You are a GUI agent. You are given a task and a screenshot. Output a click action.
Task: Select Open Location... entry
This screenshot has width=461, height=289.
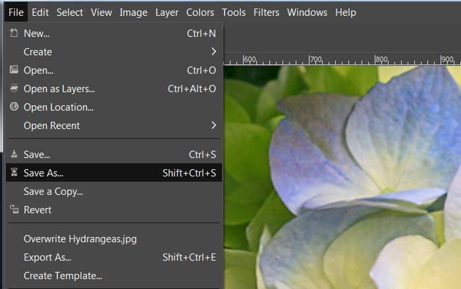tap(114, 107)
